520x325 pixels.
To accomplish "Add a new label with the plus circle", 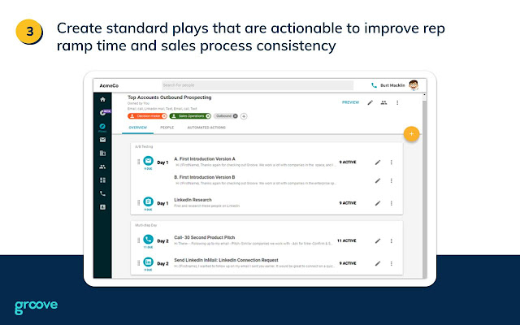I will point(244,116).
